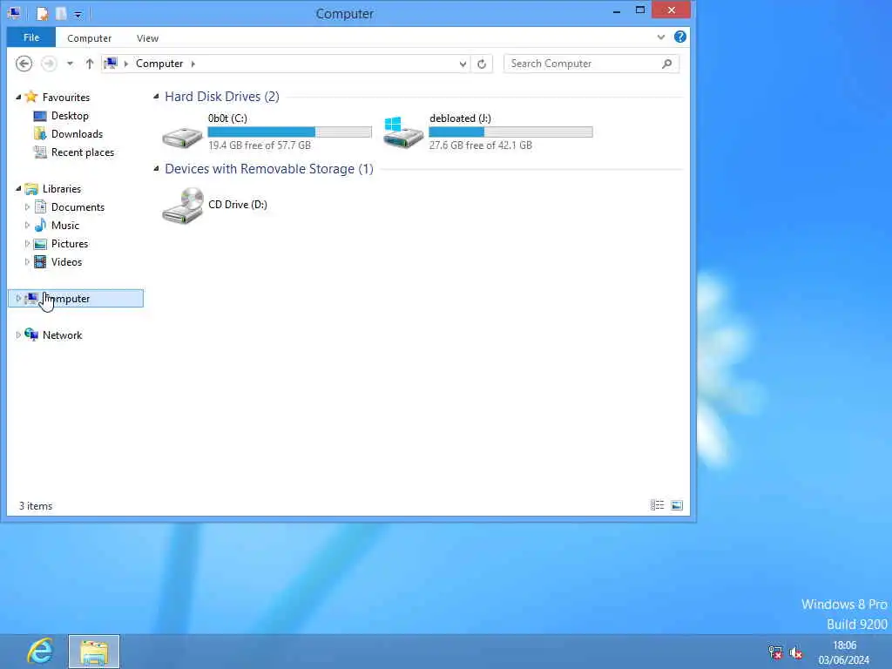Open the Computer ribbon tab
Screen dimensions: 892x669
coord(90,38)
